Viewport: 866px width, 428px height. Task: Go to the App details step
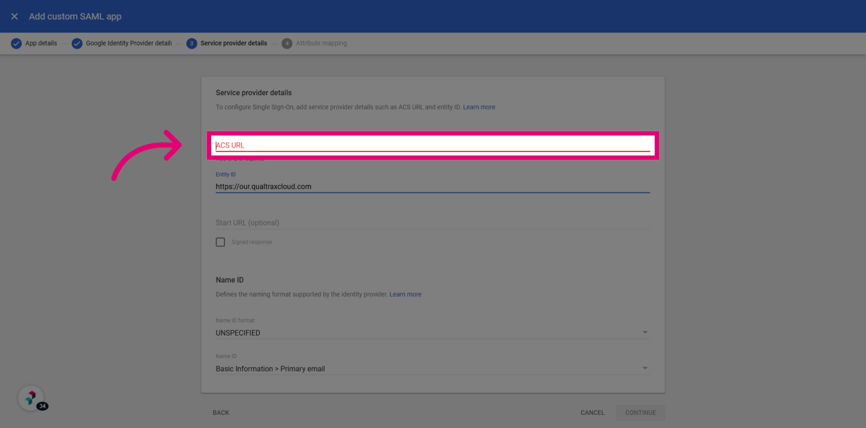[x=41, y=43]
